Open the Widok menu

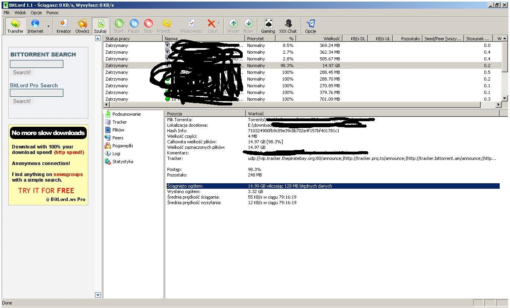point(20,13)
